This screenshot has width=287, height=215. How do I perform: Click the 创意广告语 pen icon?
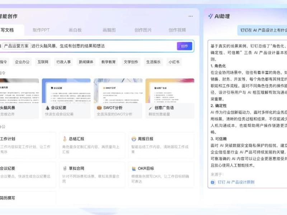click(150, 108)
